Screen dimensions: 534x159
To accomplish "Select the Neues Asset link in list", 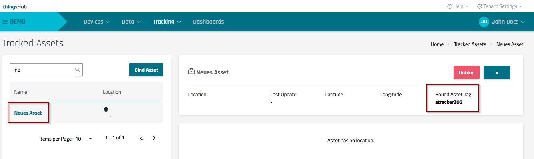I will pos(28,113).
